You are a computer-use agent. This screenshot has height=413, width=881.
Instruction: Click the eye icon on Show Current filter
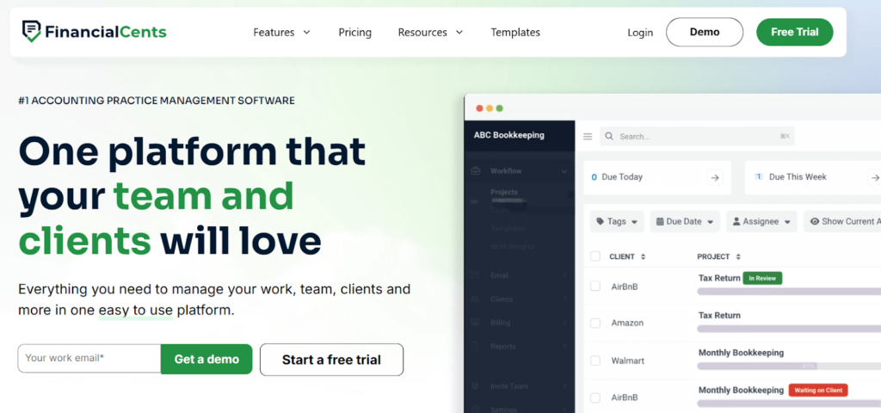click(x=814, y=221)
